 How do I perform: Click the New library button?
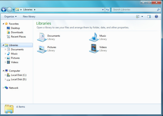(x=29, y=16)
